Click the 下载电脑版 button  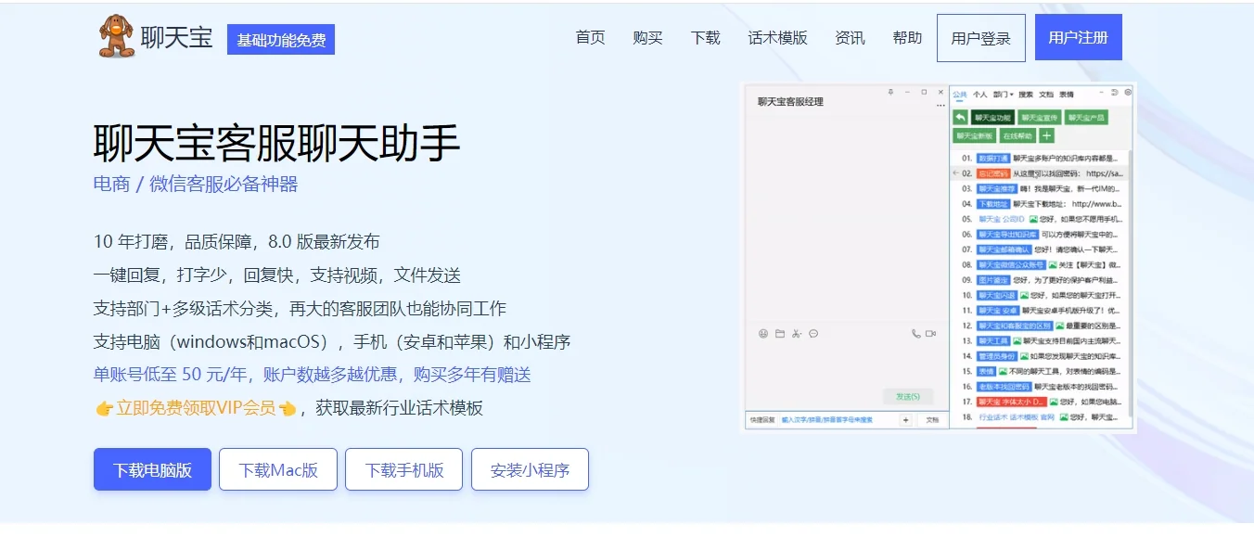click(152, 469)
